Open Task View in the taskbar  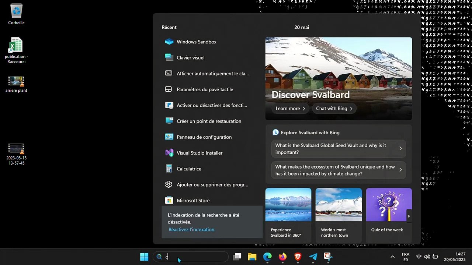pyautogui.click(x=237, y=257)
